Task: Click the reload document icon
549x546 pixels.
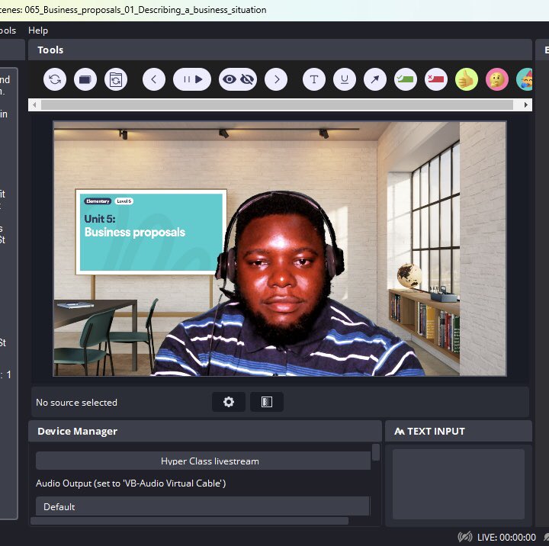Action: click(x=116, y=79)
